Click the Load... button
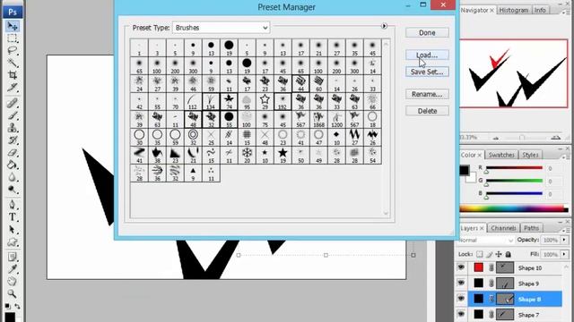Image resolution: width=574 pixels, height=322 pixels. pyautogui.click(x=427, y=55)
